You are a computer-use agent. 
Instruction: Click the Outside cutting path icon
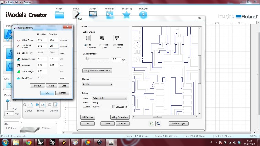55,105
